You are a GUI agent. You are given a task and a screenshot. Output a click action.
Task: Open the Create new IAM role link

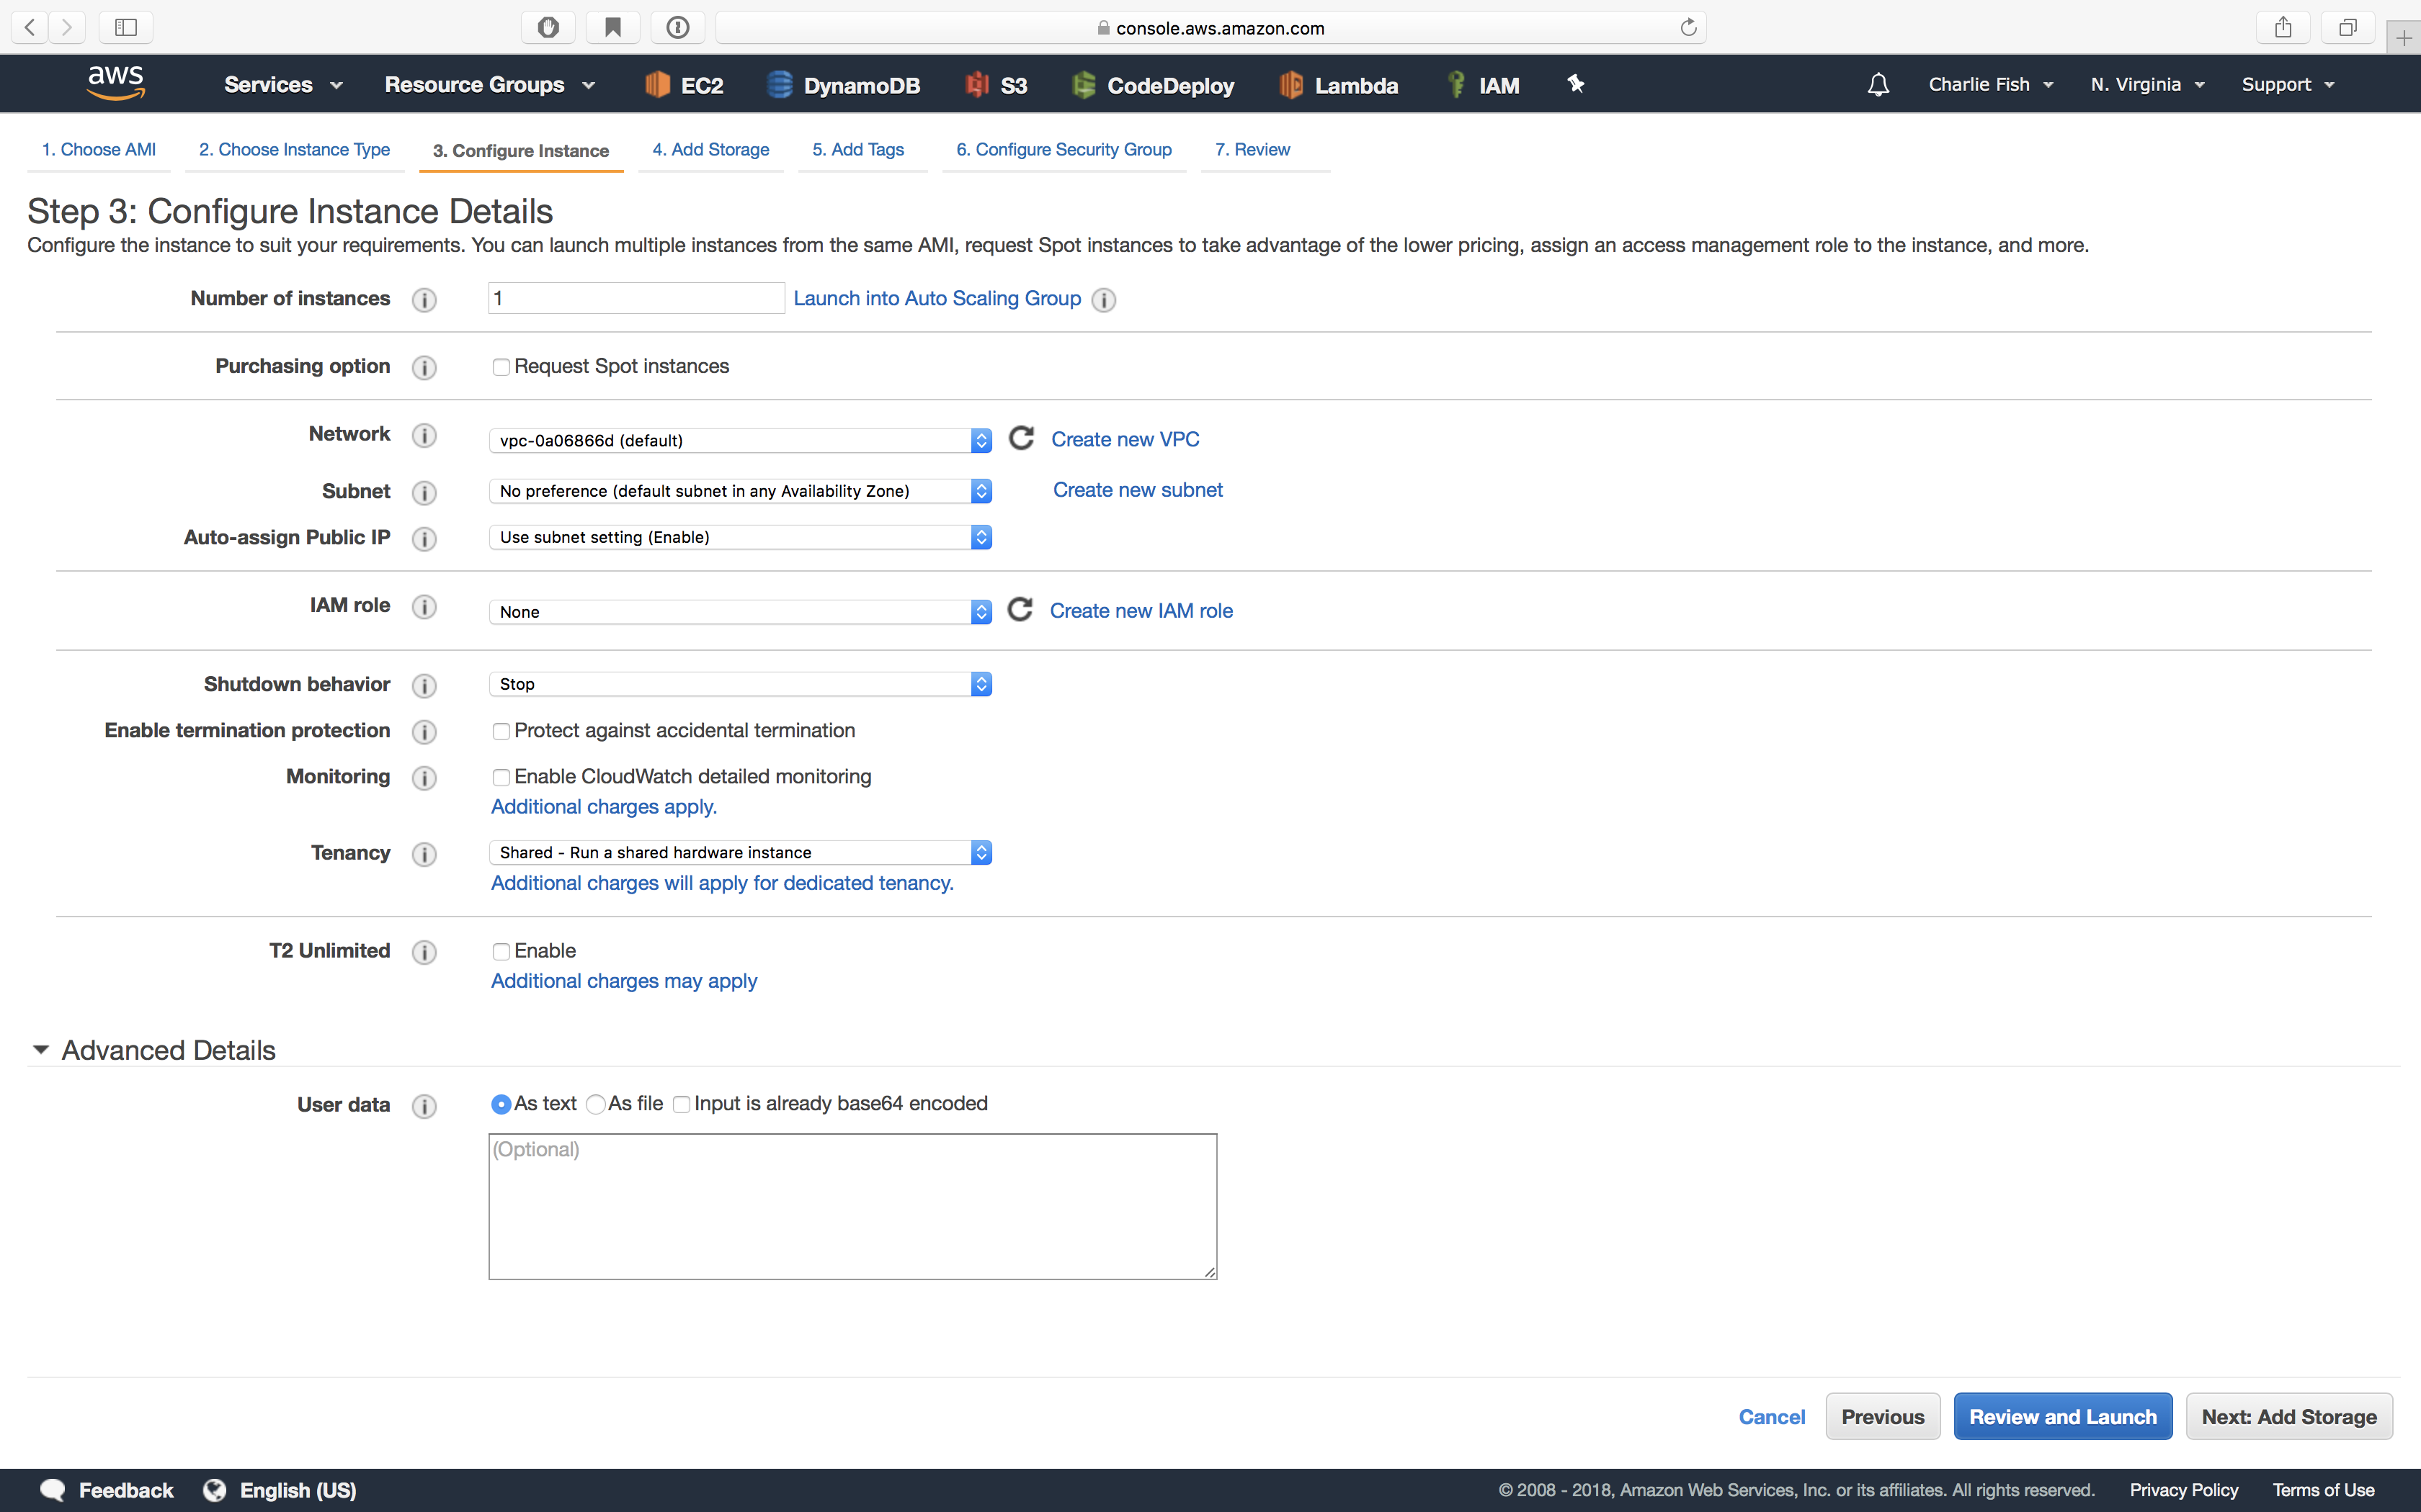[x=1141, y=610]
